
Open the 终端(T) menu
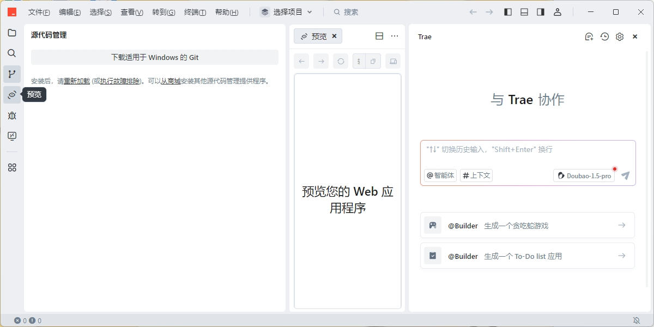(195, 12)
